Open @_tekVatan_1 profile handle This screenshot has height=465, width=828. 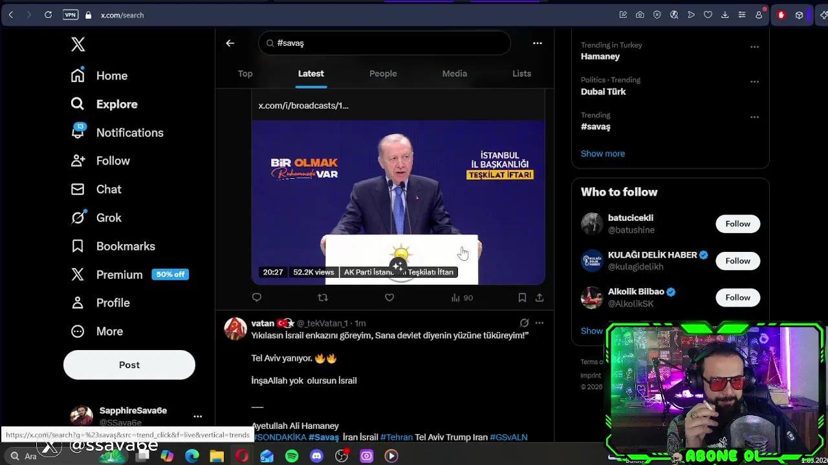click(x=322, y=323)
